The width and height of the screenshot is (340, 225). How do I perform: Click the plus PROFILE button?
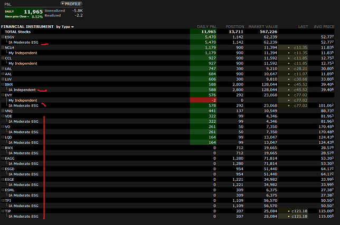click(70, 4)
